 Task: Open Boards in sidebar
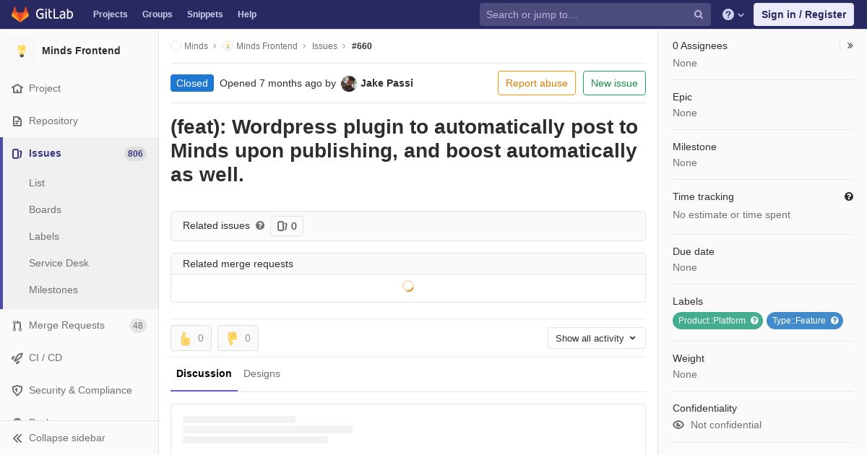45,210
